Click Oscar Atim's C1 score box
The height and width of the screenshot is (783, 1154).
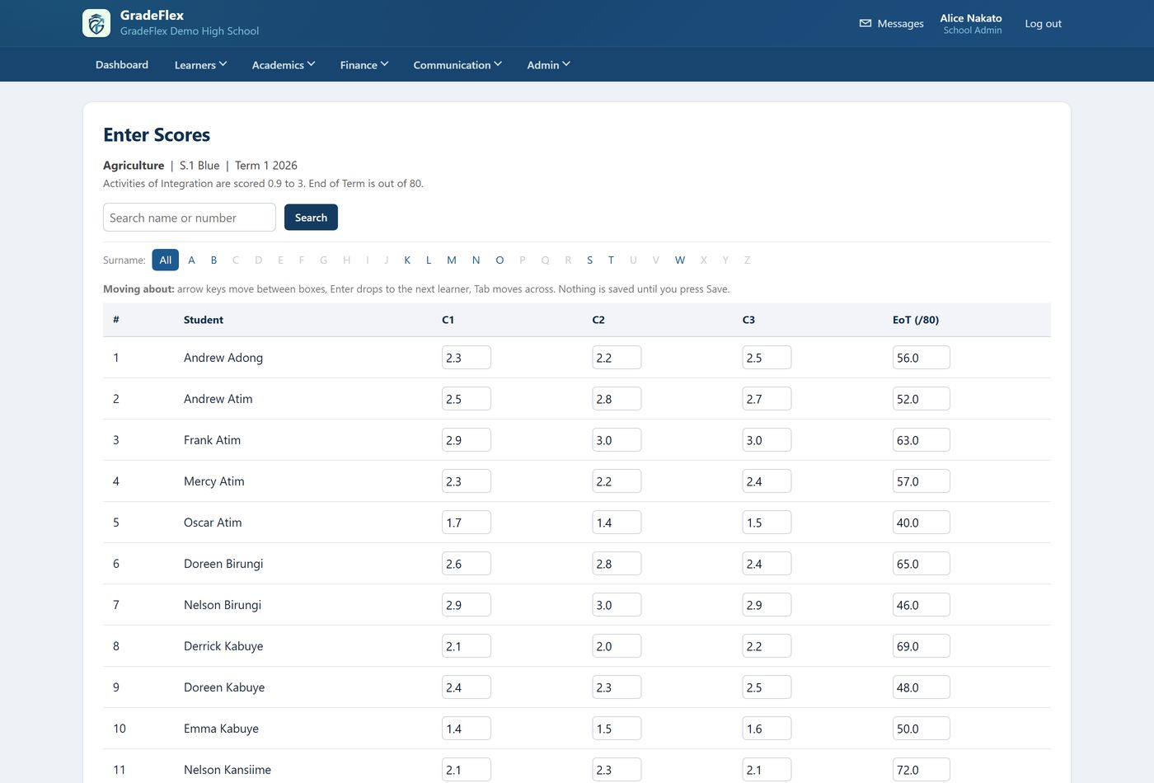467,522
